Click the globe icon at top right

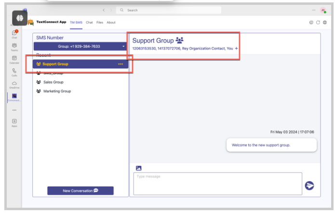coord(325,22)
